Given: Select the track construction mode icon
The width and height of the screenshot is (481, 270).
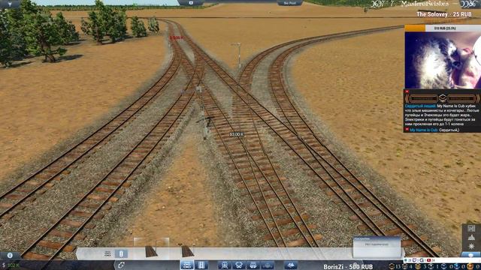Looking at the screenshot, I should [107, 253].
